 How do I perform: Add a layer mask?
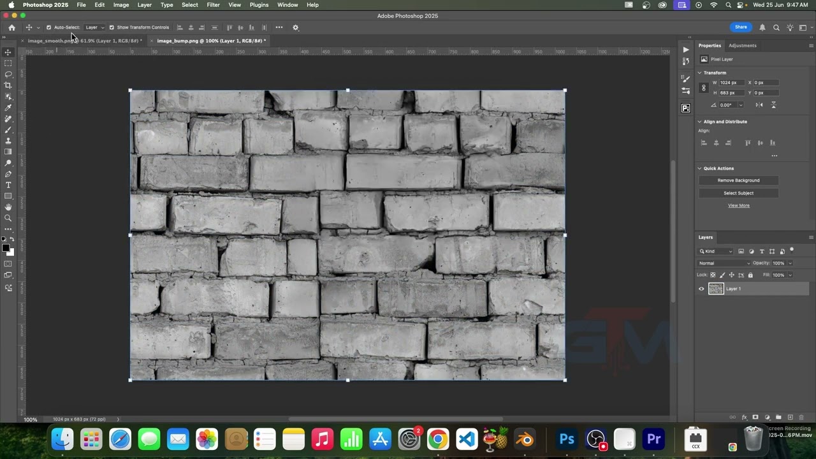pos(755,418)
